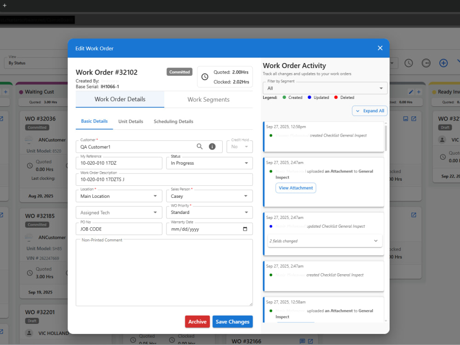Click the My Reference input field

click(119, 163)
